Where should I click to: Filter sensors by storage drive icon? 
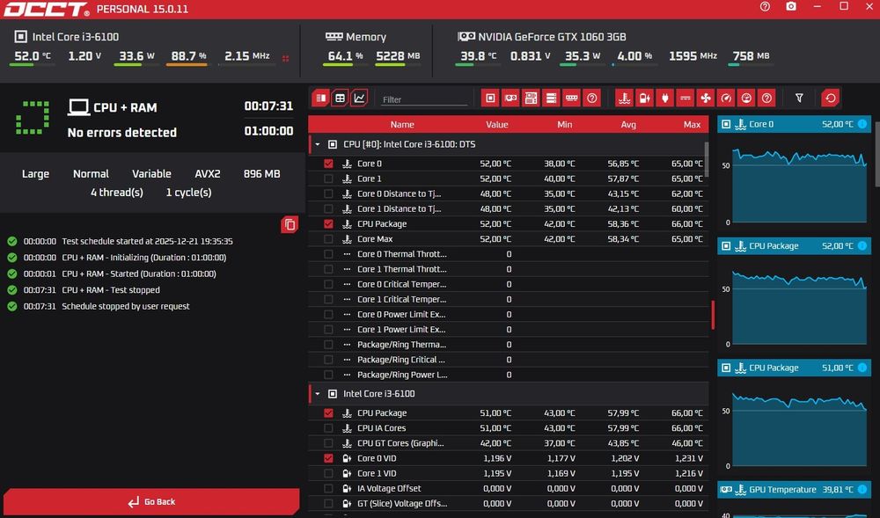pyautogui.click(x=551, y=98)
